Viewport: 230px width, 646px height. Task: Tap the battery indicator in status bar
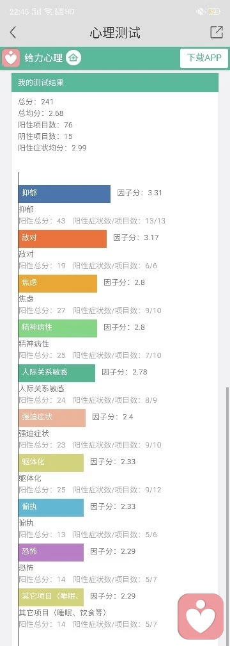click(x=213, y=12)
